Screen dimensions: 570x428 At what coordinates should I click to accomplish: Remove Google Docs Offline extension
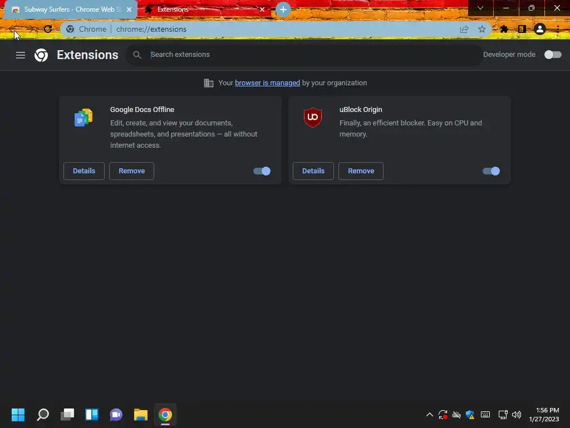(131, 171)
